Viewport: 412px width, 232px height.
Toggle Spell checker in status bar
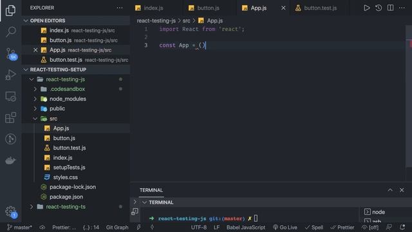click(x=314, y=227)
